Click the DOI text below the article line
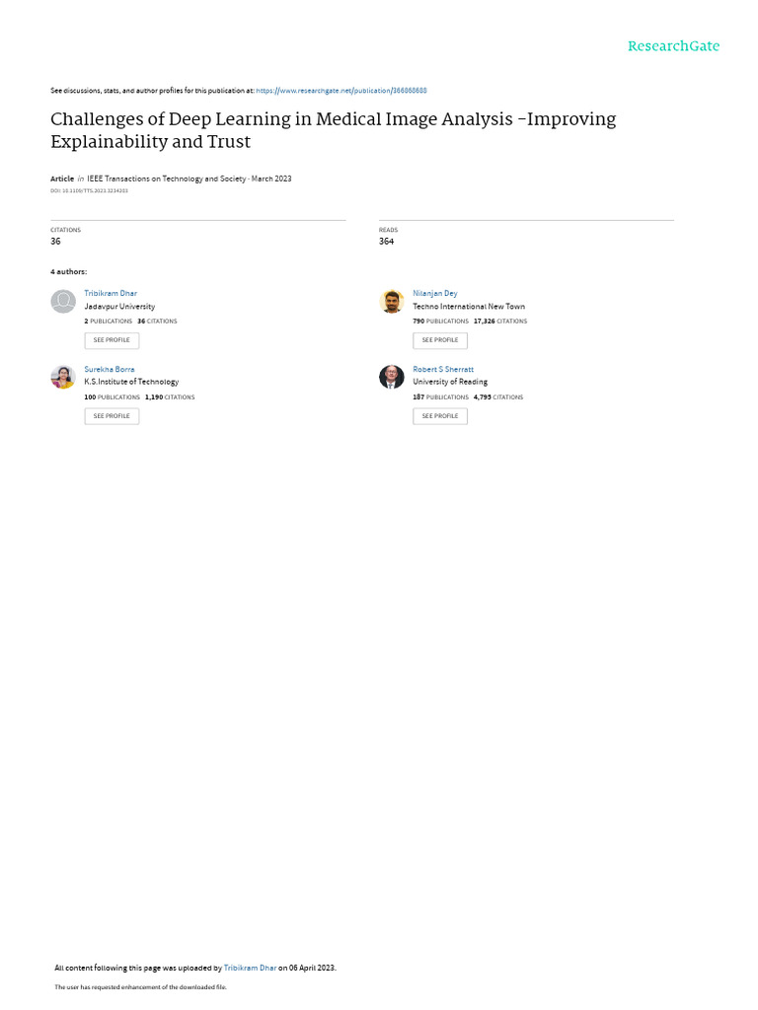This screenshot has width=758, height=1010. coord(89,190)
